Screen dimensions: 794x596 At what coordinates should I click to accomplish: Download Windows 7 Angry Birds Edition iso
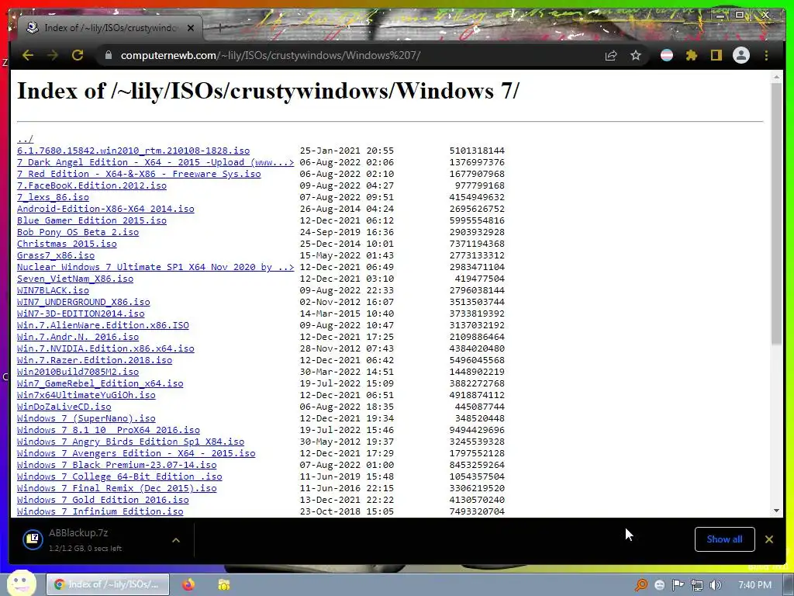click(130, 442)
